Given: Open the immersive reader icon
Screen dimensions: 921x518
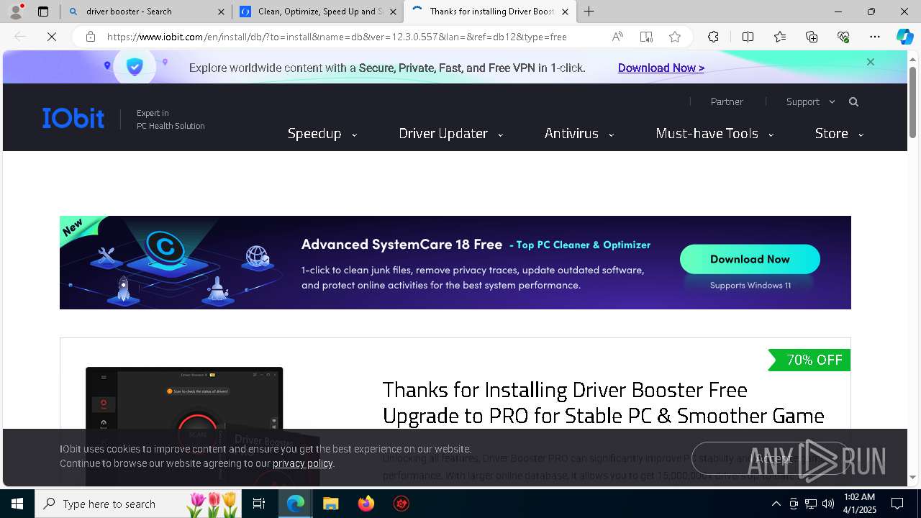Looking at the screenshot, I should 646,37.
